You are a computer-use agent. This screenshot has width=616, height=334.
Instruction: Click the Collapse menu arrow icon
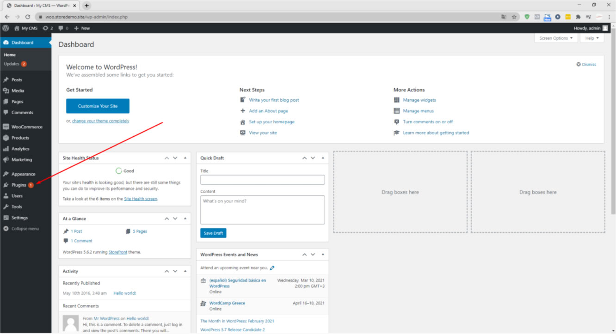(6, 229)
